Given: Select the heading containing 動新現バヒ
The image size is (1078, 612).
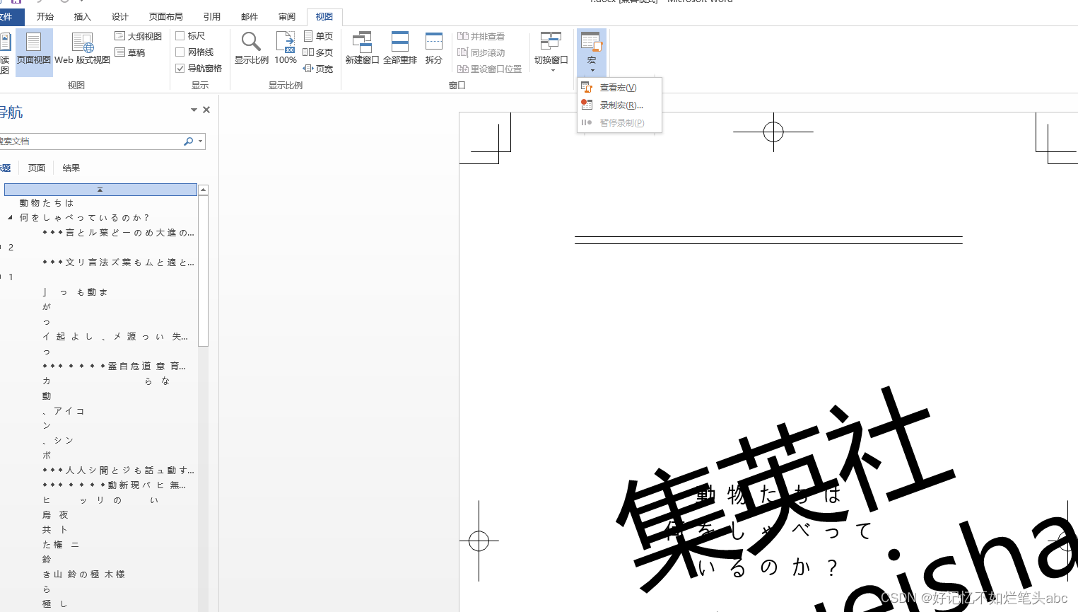Looking at the screenshot, I should (115, 485).
